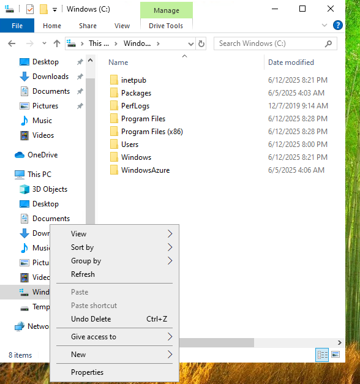Click the magnifier search icon

click(328, 43)
